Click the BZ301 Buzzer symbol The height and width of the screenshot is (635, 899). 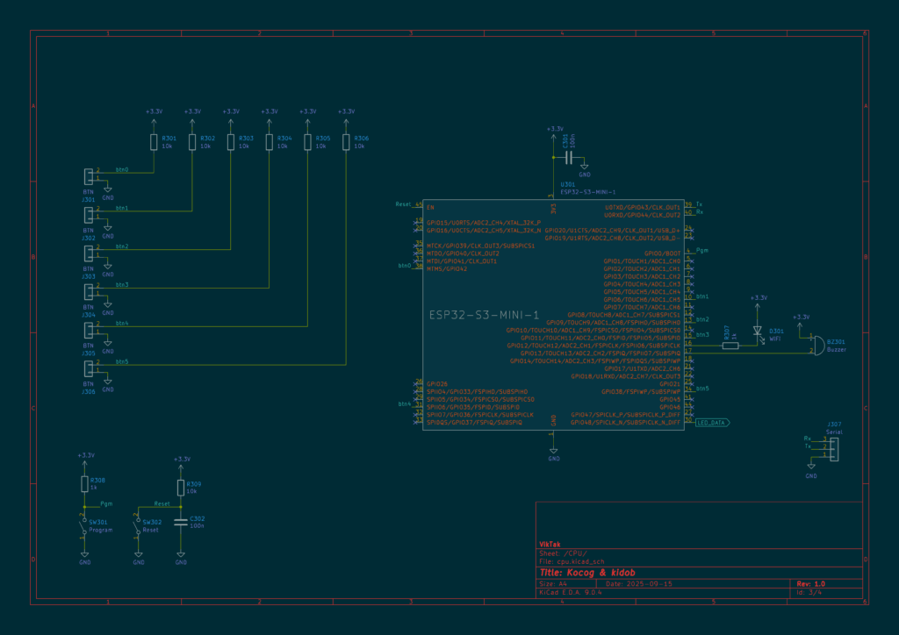(817, 346)
